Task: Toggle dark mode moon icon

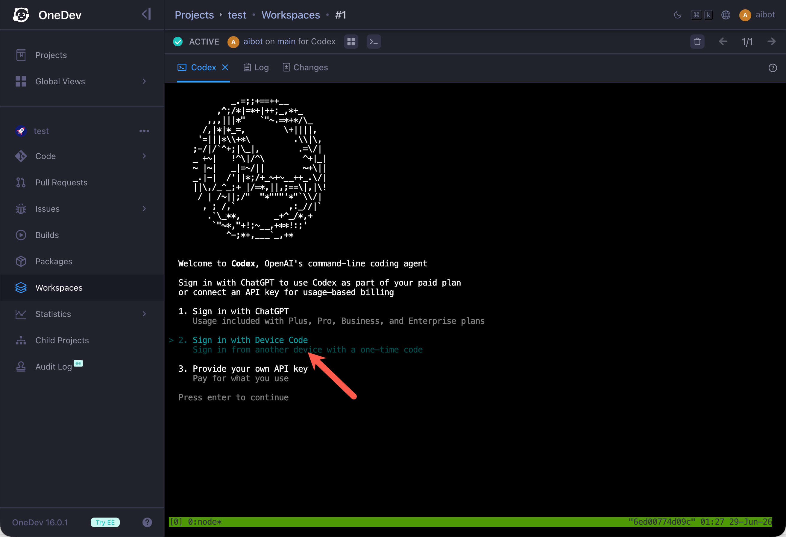Action: pyautogui.click(x=677, y=15)
